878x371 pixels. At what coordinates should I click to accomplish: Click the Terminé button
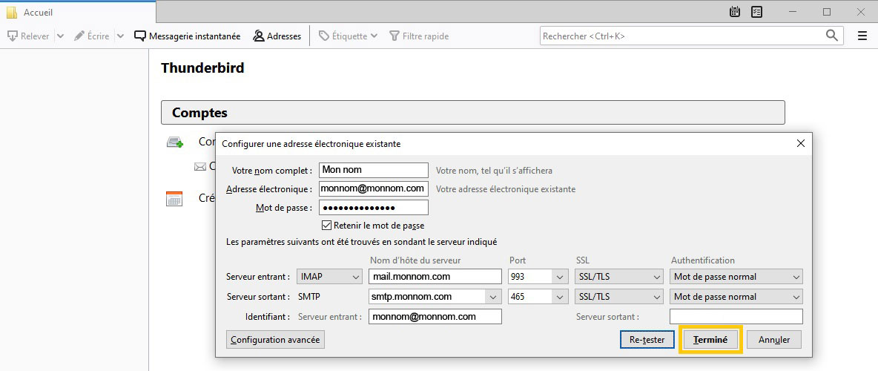click(x=710, y=340)
